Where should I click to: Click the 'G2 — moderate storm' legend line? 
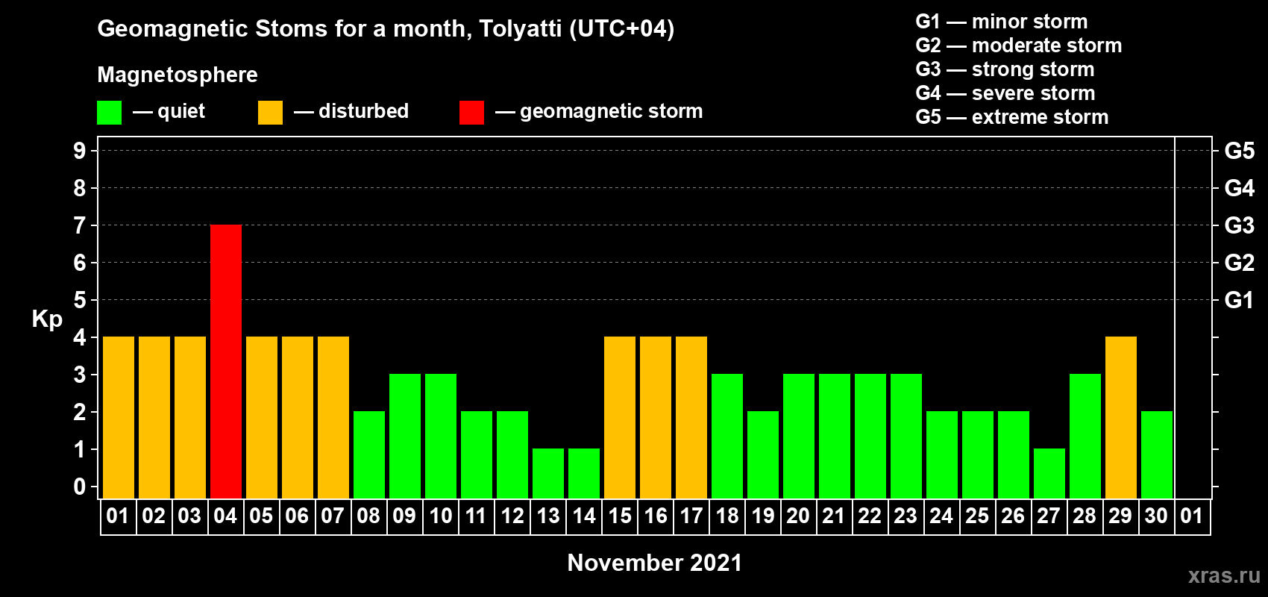(1019, 46)
